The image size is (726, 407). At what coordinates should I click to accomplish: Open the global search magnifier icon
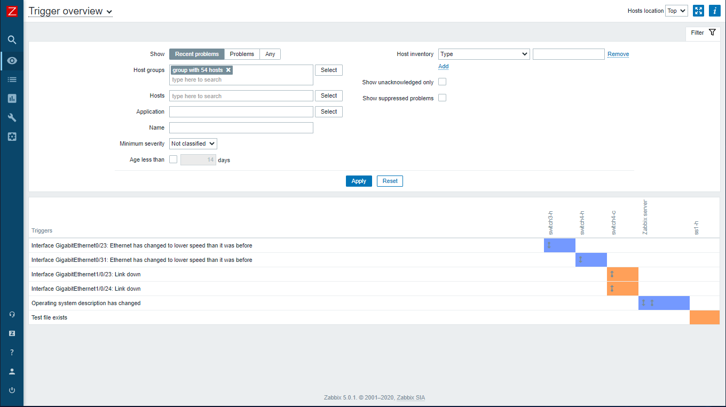click(12, 39)
